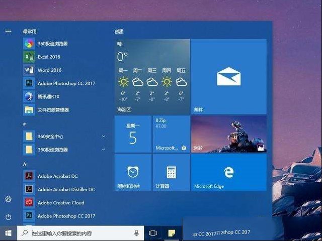Open Adobe Photoshop CC 2017 under A
Screen dimensions: 322x241
click(x=65, y=216)
